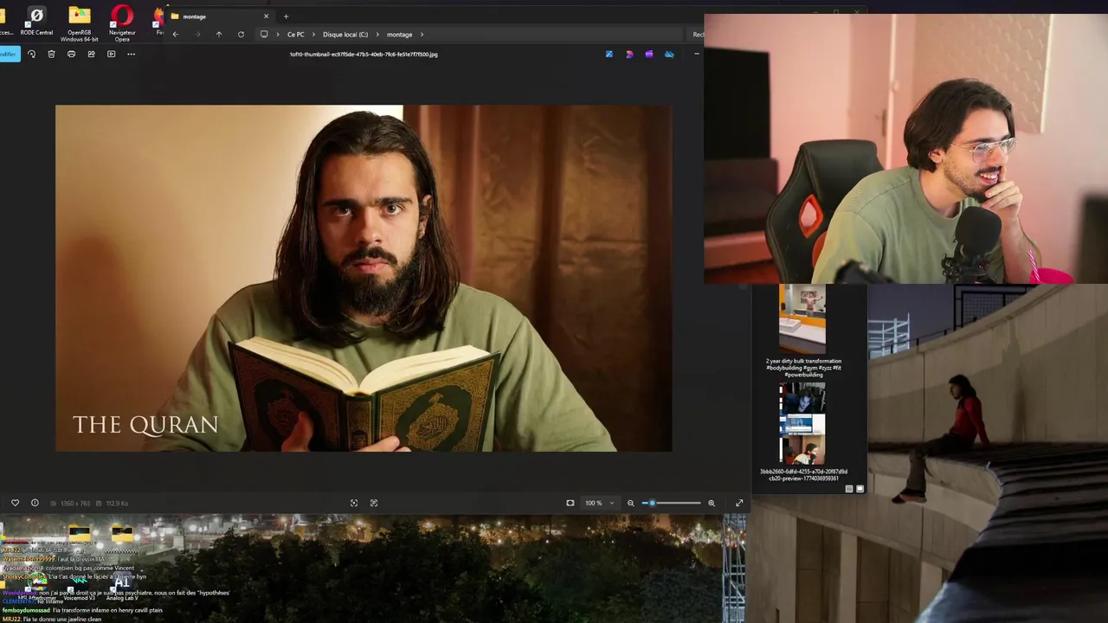
Task: Expand the chevron after Ce PC
Action: tap(313, 35)
